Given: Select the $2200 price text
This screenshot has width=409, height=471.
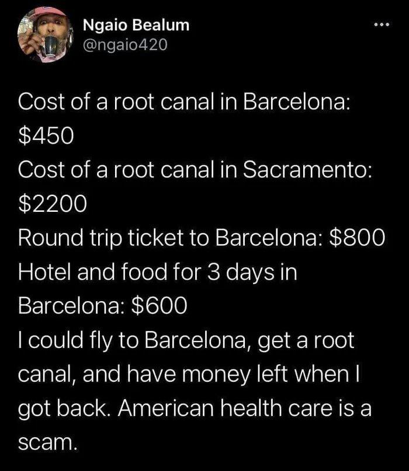Looking at the screenshot, I should (x=53, y=204).
